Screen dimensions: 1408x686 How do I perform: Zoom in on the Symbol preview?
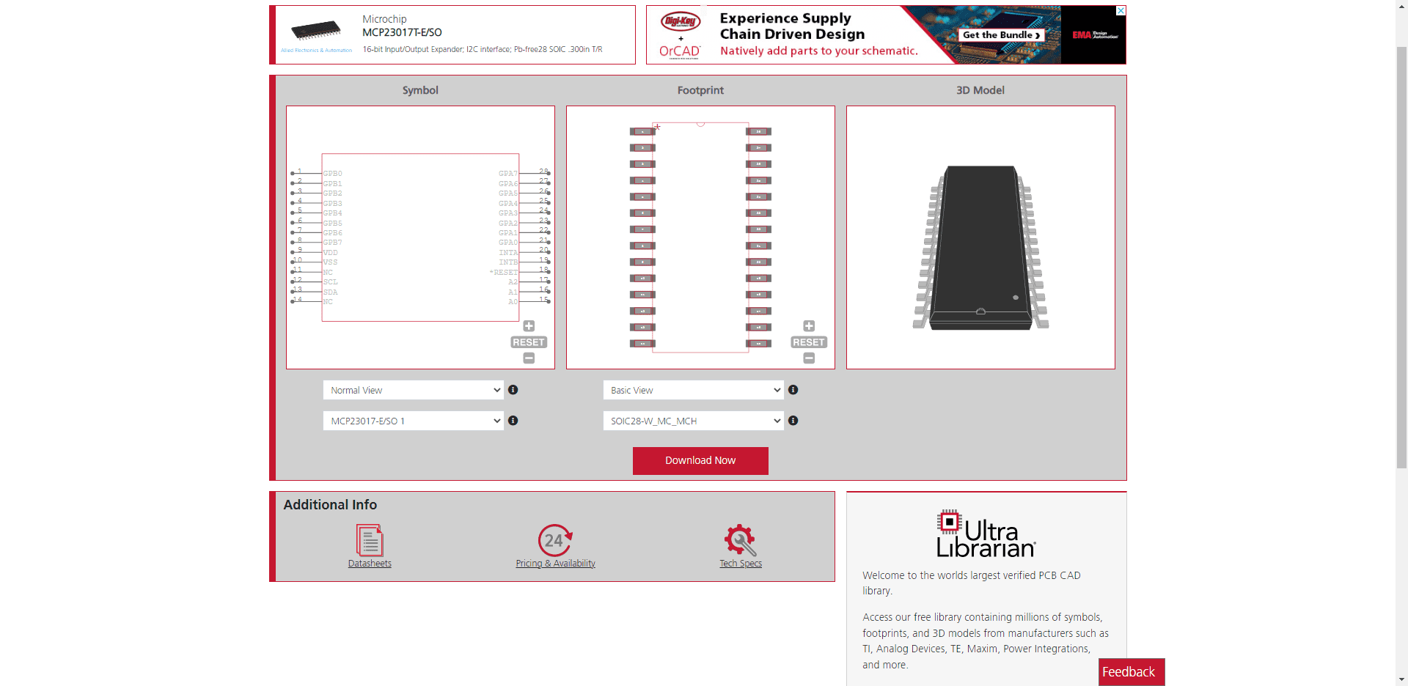529,326
